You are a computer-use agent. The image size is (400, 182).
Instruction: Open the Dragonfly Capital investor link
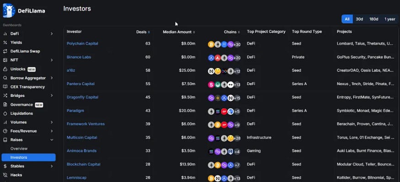pyautogui.click(x=82, y=97)
